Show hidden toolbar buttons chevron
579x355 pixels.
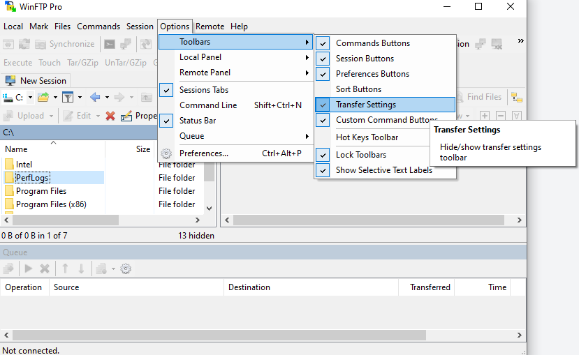(x=520, y=40)
